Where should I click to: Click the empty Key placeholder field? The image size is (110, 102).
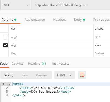click(51, 53)
